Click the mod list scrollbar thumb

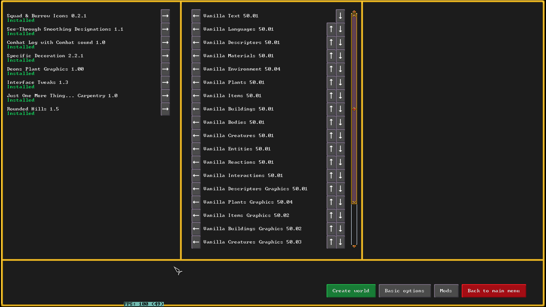(x=354, y=109)
